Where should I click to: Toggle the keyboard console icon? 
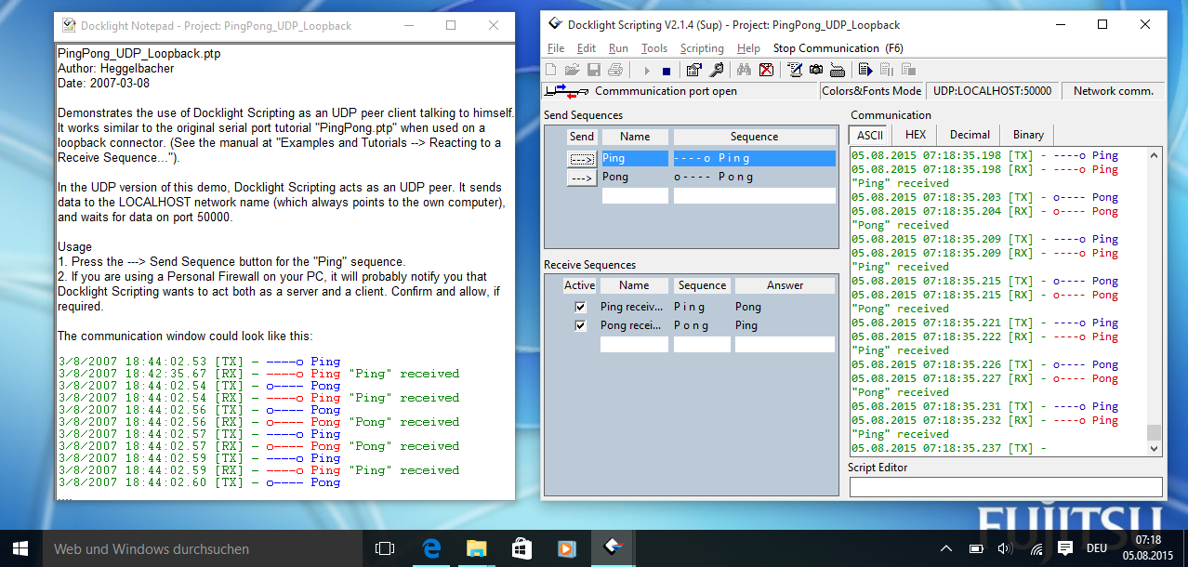pyautogui.click(x=837, y=69)
